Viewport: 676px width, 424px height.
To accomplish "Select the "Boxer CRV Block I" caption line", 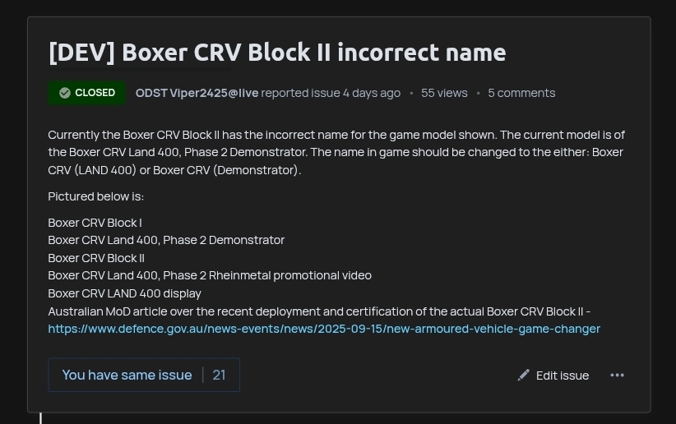I will (95, 223).
